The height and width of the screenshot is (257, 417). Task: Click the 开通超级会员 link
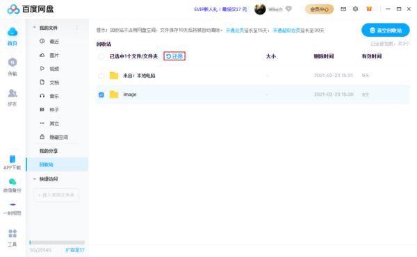[286, 31]
